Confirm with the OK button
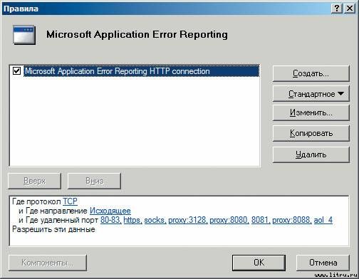 259,263
